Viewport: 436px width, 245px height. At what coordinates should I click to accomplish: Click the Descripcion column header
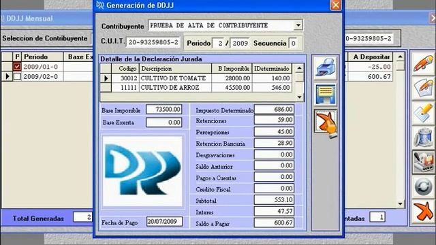click(175, 69)
